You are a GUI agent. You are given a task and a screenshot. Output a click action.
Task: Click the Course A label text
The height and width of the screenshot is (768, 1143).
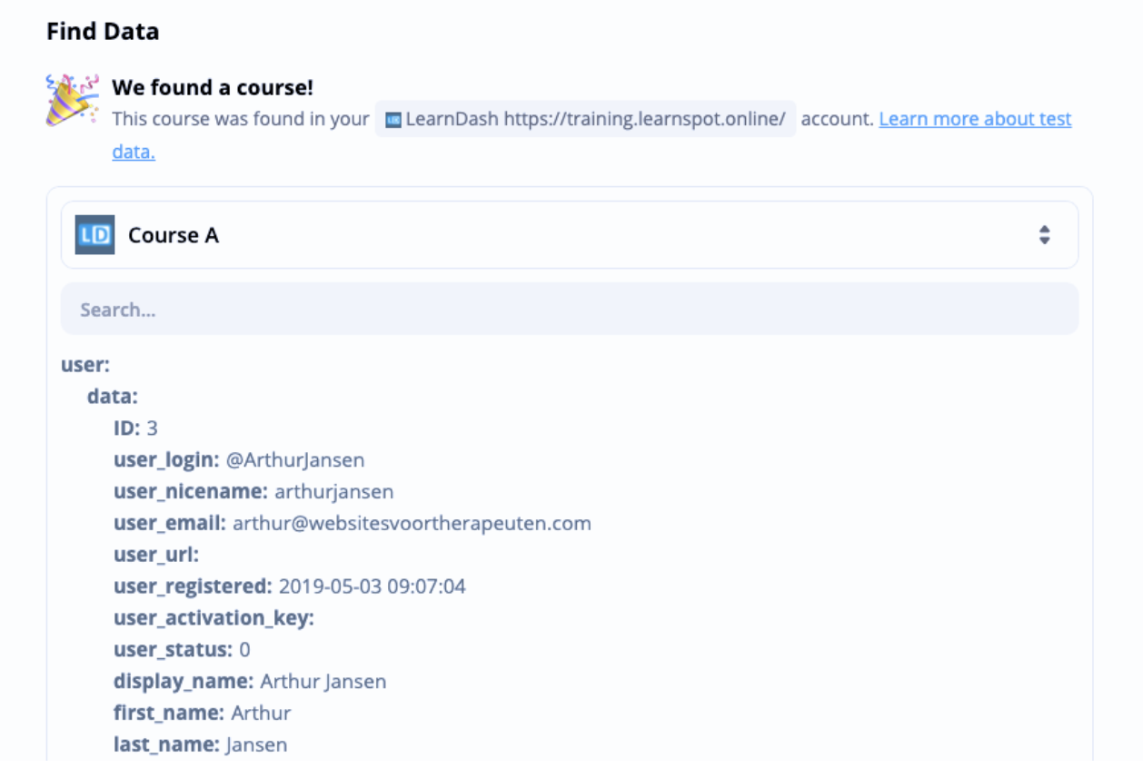point(174,235)
